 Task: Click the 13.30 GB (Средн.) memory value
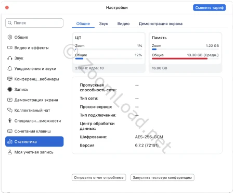pos(203,55)
